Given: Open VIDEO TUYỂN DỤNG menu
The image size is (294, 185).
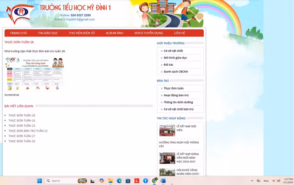Looking at the screenshot, I should (x=149, y=33).
